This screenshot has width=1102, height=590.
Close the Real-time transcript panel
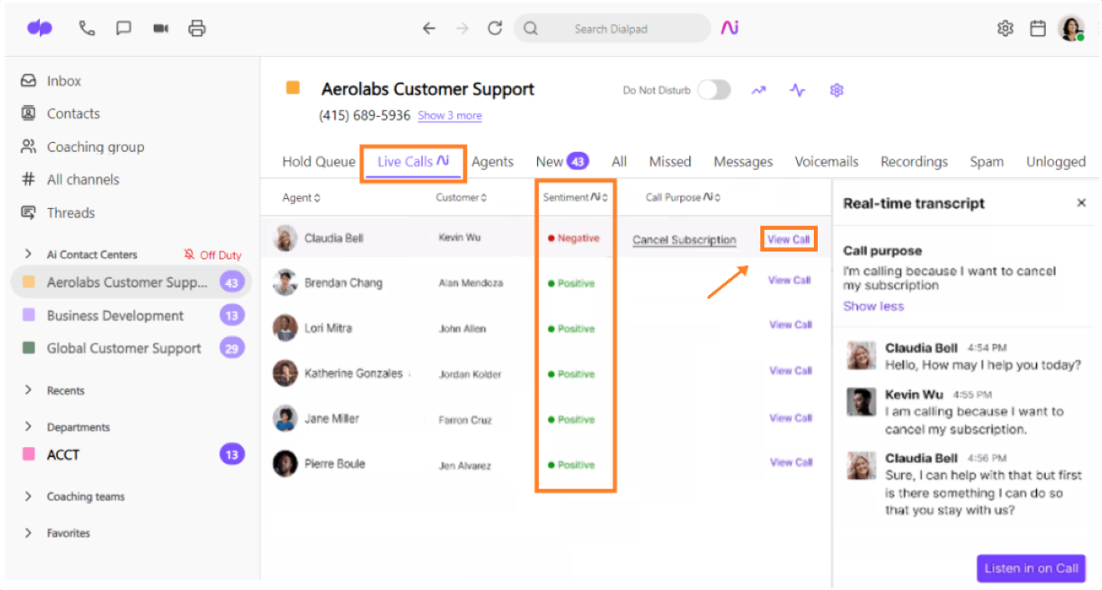pos(1081,203)
